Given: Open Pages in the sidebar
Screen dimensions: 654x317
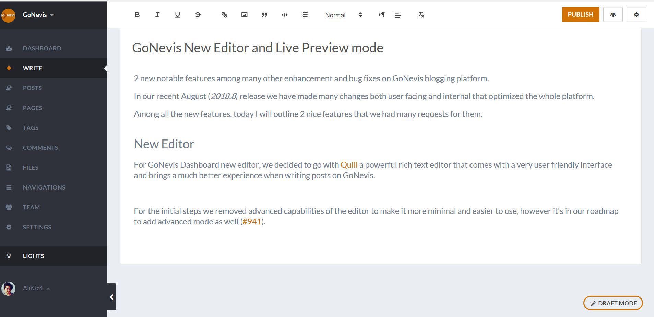Looking at the screenshot, I should 53,108.
